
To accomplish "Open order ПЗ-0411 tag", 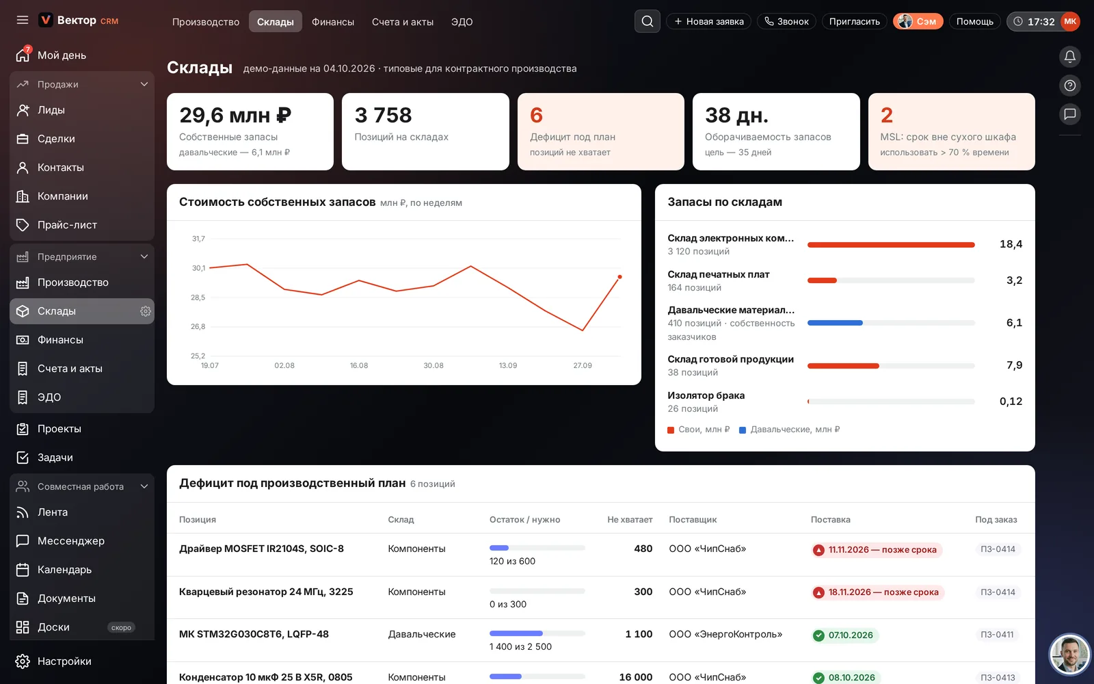I will coord(997,635).
